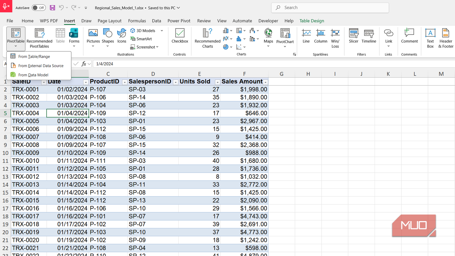Open the Help tab
The height and width of the screenshot is (256, 455).
pos(289,21)
